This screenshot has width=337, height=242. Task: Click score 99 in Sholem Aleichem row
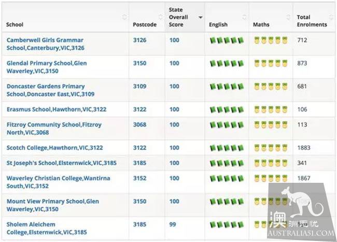click(173, 224)
